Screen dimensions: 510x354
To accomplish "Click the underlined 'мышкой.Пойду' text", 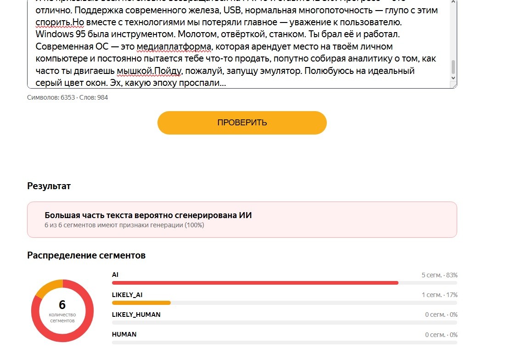I will coord(149,71).
